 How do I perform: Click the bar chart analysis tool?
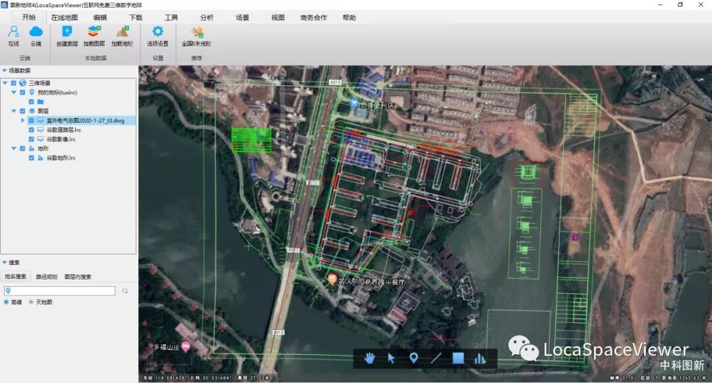[x=480, y=359]
